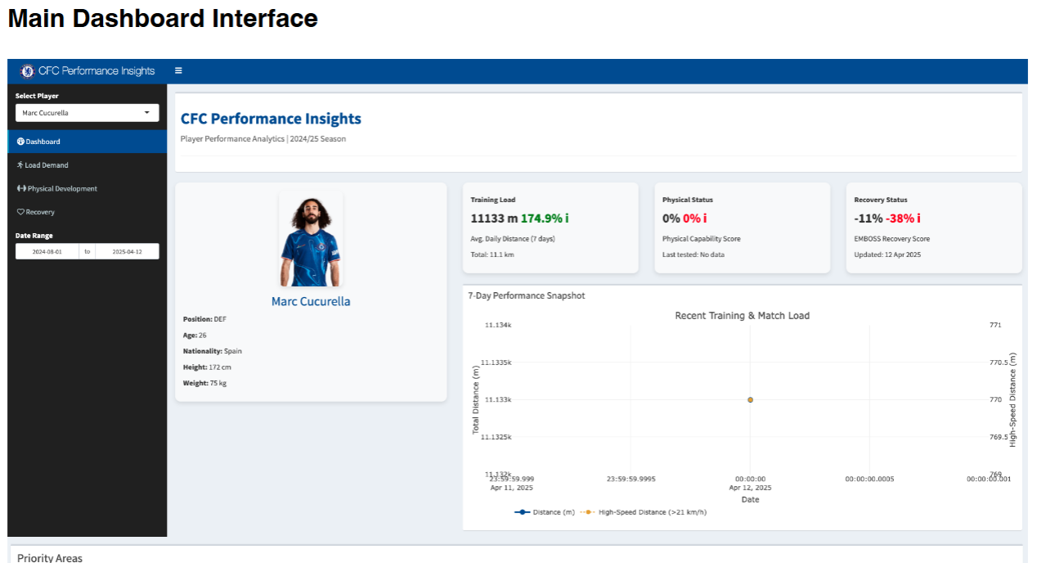Screen dimensions: 1064x563
Task: Toggle the hamburger sidebar menu icon
Action: 178,71
